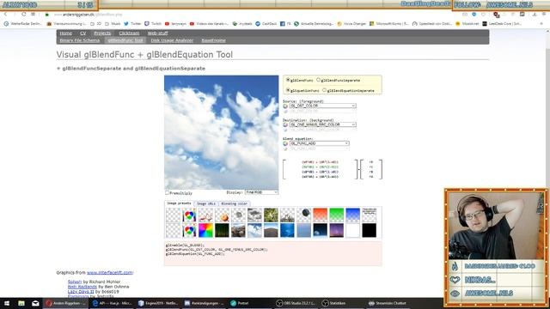Click the color wheel icon beside Destination dropdown
Screen dimensions: 550x309
pyautogui.click(x=285, y=124)
